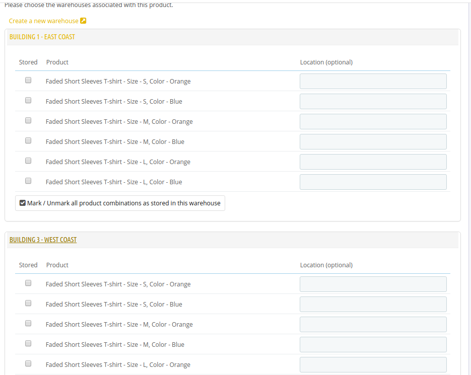Check Stored for Size M Blue in Building 3

28,343
